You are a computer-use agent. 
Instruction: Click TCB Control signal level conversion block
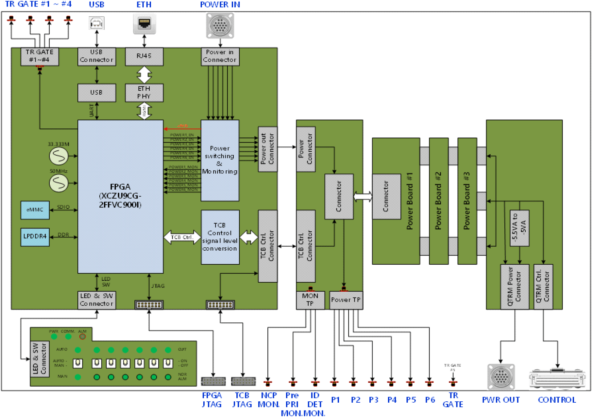(220, 237)
